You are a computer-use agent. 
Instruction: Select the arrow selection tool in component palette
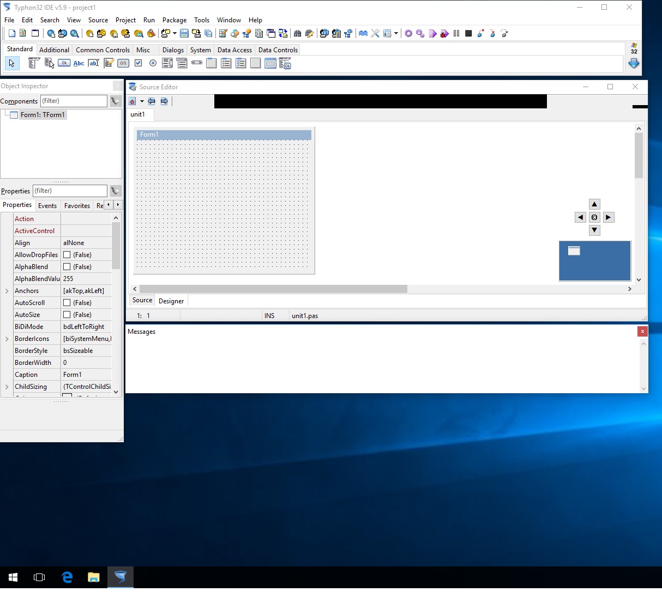(x=11, y=63)
